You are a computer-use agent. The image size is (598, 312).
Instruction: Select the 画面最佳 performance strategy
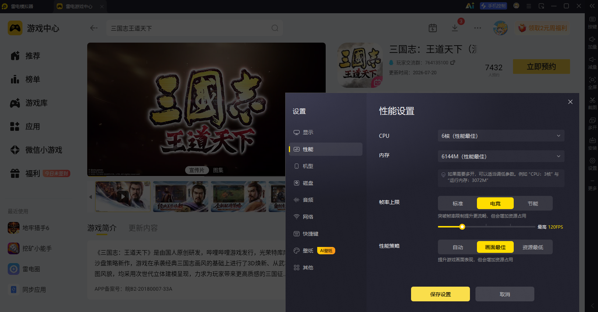[x=495, y=247]
